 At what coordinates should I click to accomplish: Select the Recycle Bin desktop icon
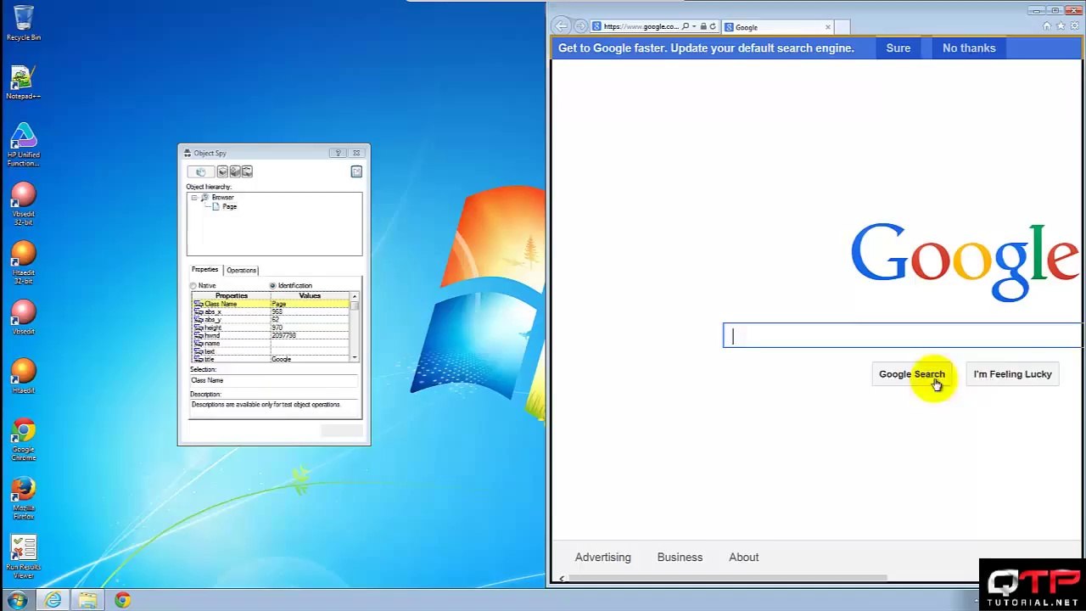[24, 24]
